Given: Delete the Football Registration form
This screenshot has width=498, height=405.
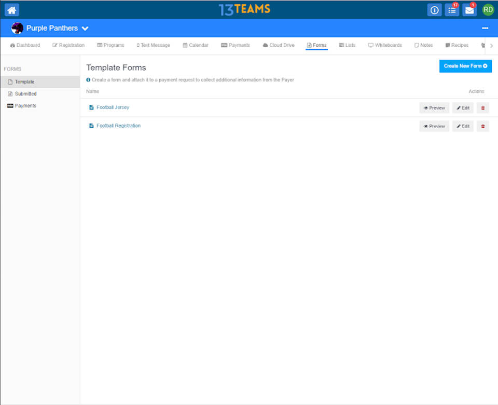Looking at the screenshot, I should 483,126.
